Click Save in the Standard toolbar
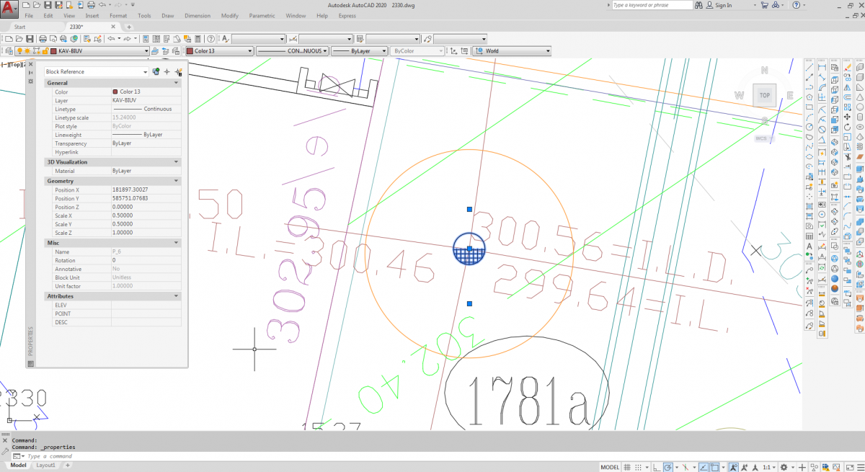 click(x=30, y=38)
